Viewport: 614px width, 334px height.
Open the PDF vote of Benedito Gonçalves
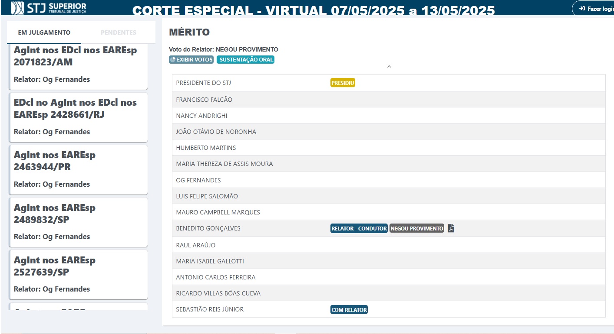pos(451,228)
